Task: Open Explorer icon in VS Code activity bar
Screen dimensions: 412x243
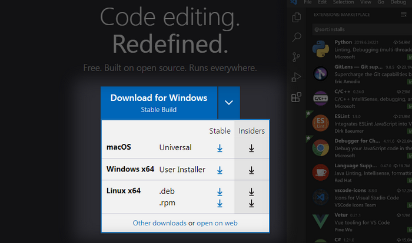Action: coord(297,17)
